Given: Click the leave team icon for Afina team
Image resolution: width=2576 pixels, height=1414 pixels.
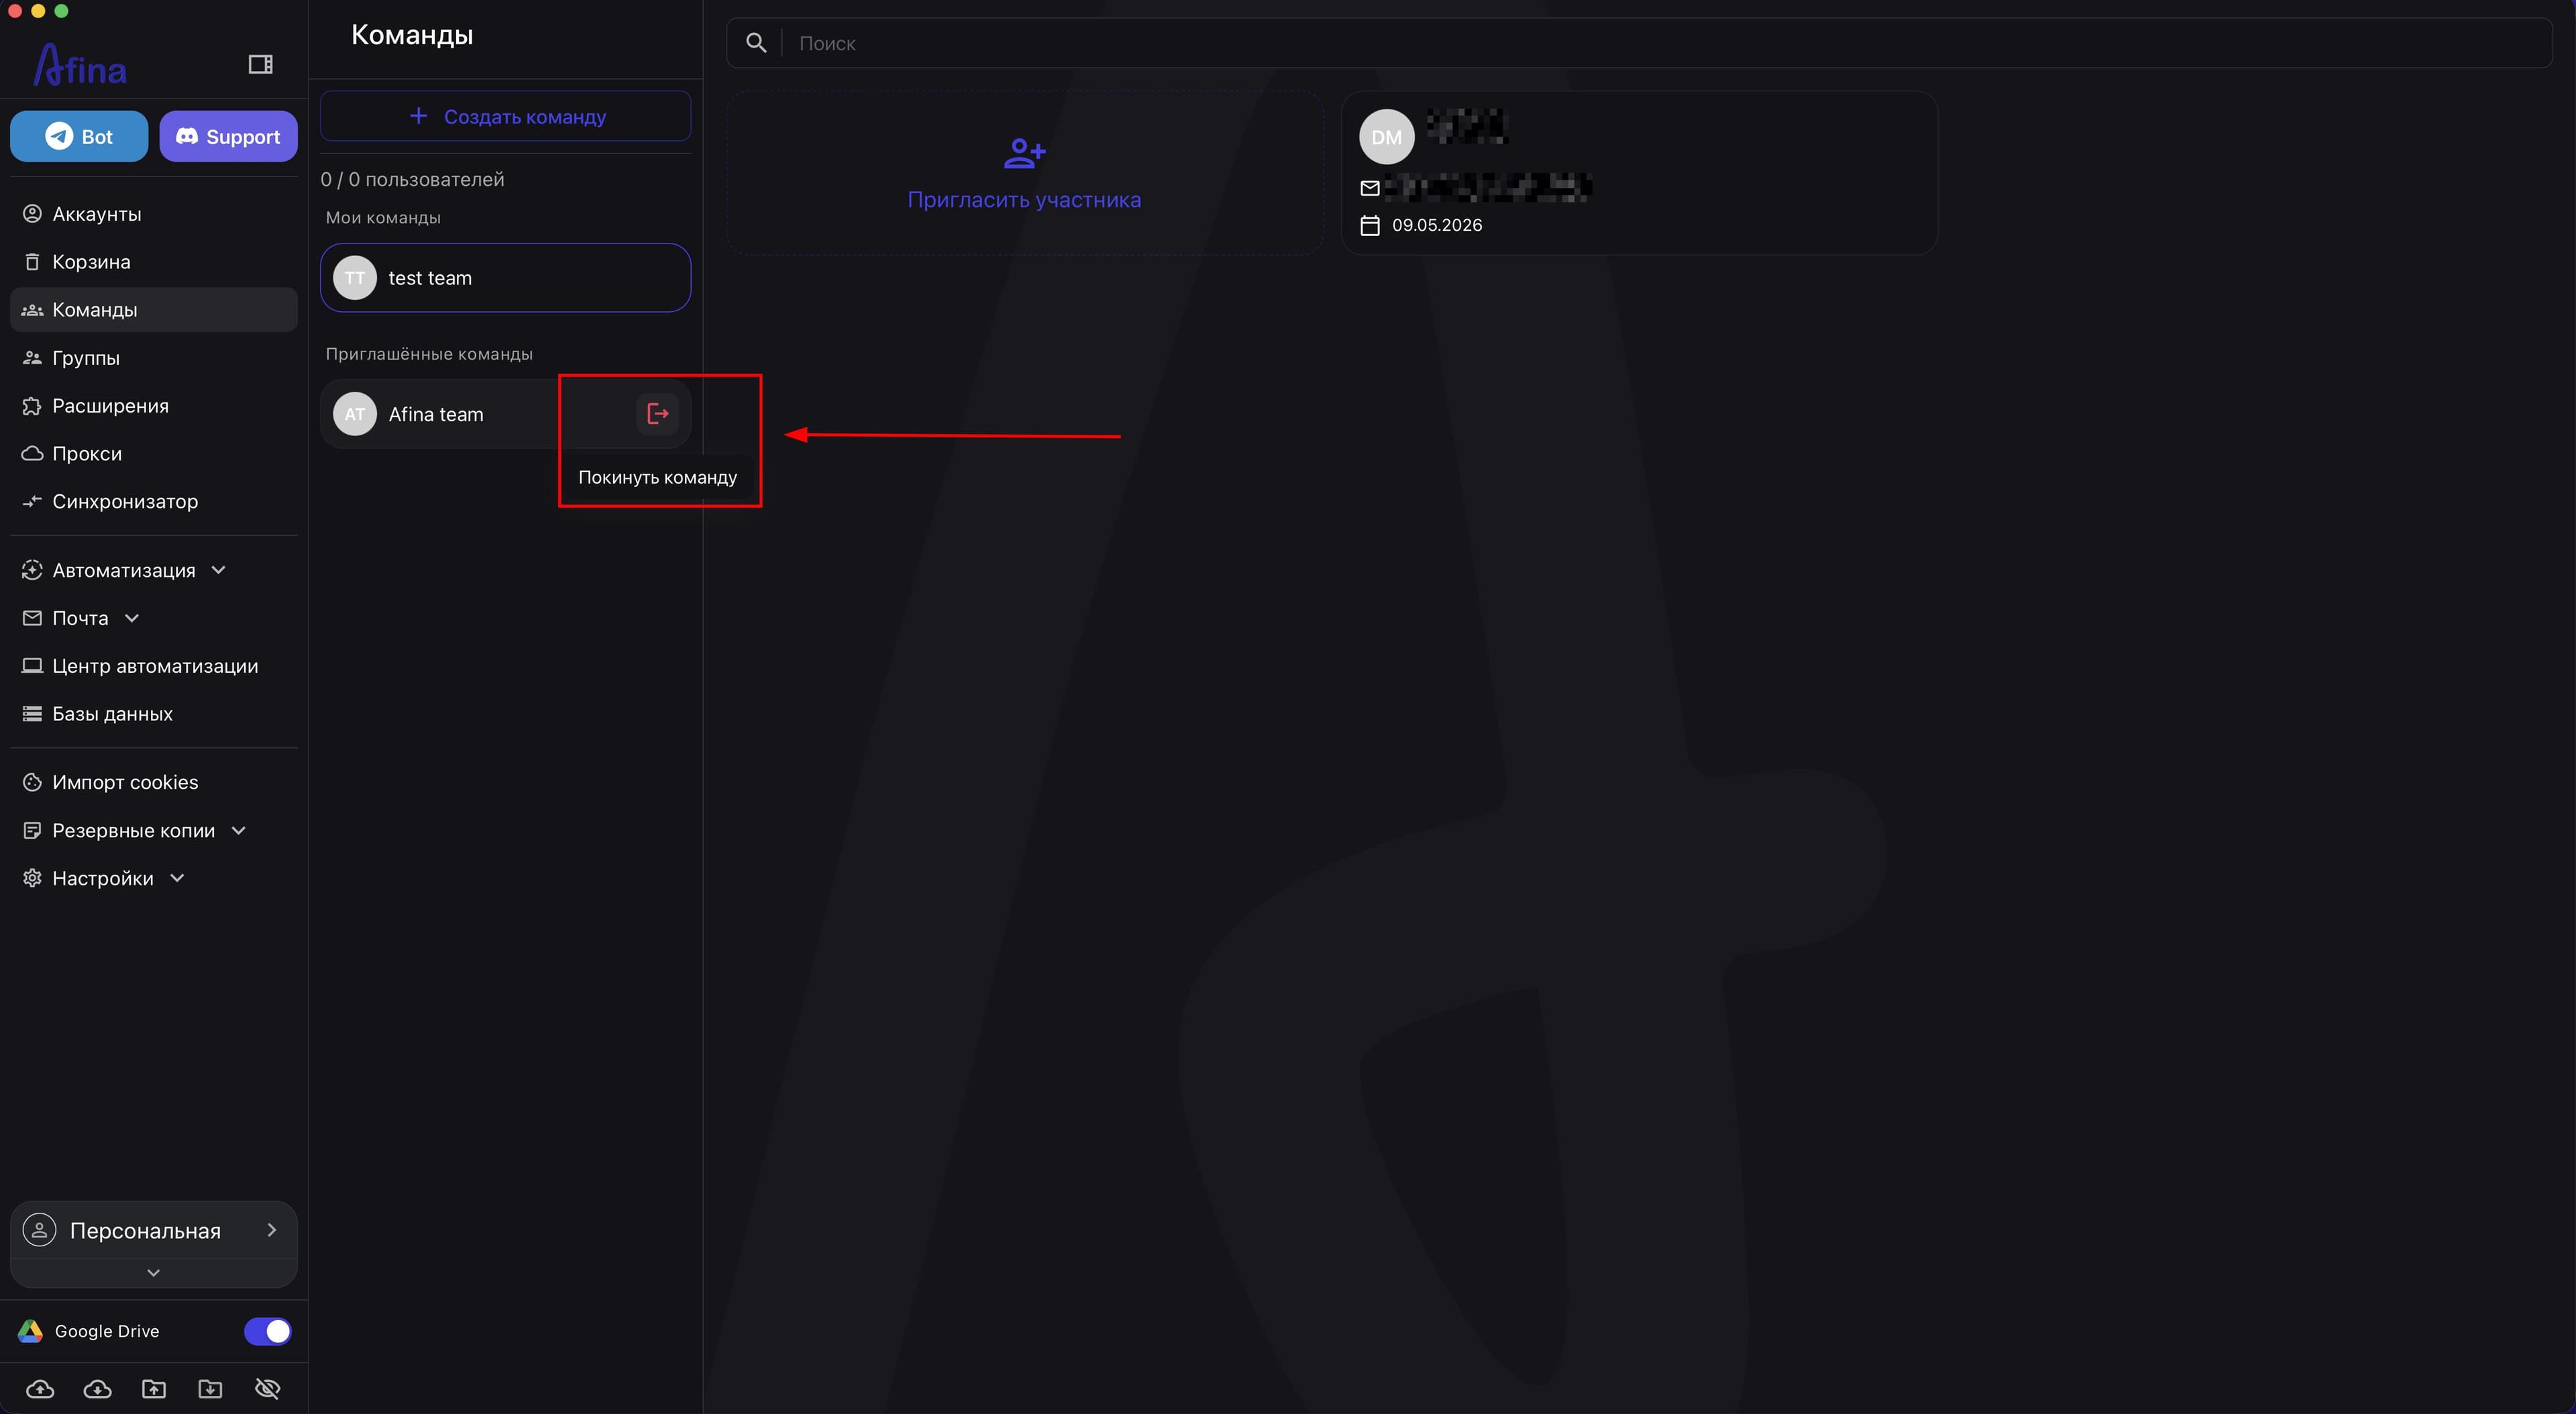Looking at the screenshot, I should coord(657,413).
